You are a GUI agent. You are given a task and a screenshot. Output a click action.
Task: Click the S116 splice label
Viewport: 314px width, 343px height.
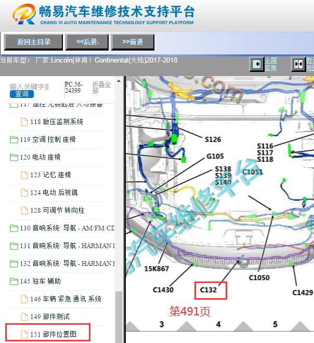[x=265, y=146]
